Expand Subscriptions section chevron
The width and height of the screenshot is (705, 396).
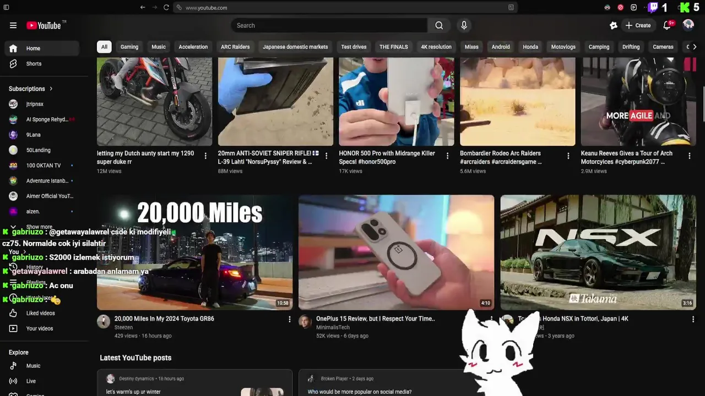(x=51, y=89)
